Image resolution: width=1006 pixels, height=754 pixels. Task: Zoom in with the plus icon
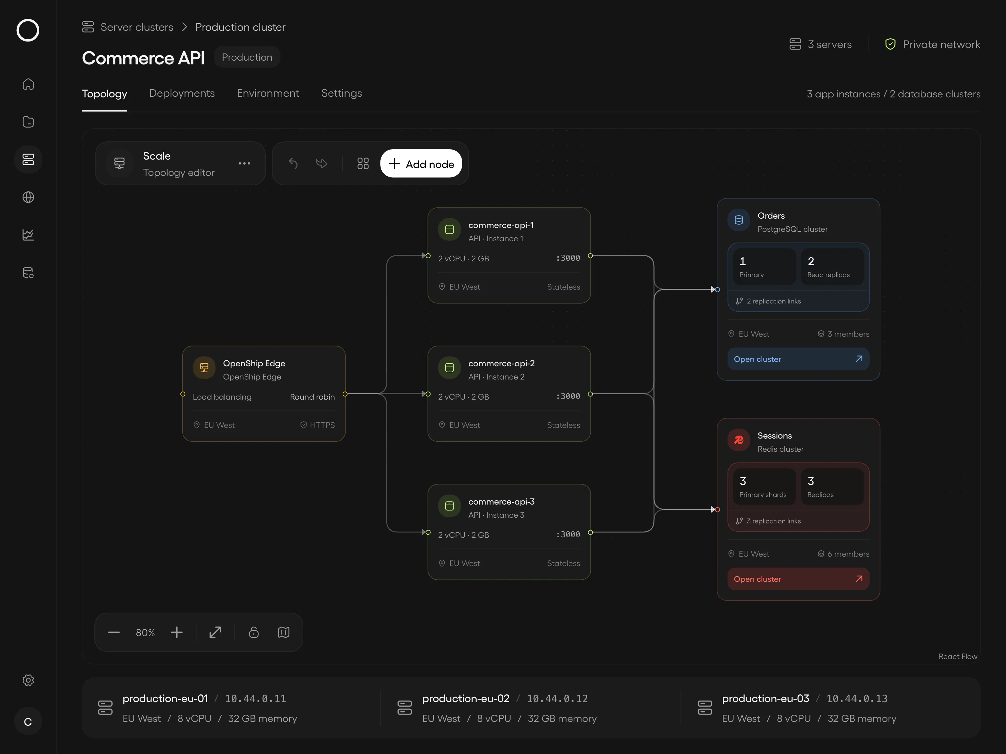[x=177, y=632]
